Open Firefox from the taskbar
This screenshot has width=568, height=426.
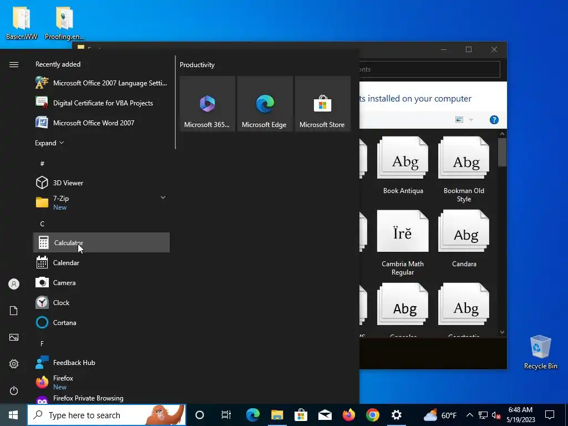point(349,415)
